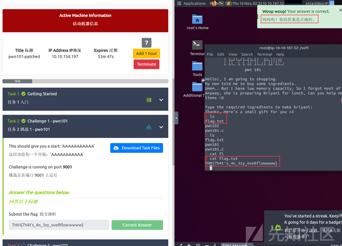Image resolution: width=342 pixels, height=246 pixels.
Task: Click the THM flag output line in terminal
Action: pyautogui.click(x=241, y=163)
